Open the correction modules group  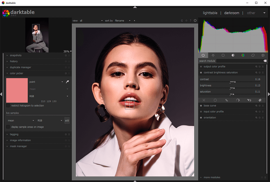click(253, 55)
